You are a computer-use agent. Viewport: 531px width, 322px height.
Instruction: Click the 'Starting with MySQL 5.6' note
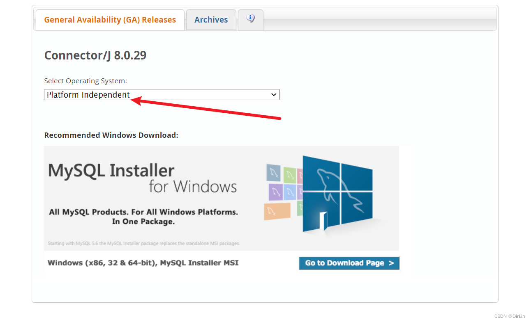tap(144, 243)
